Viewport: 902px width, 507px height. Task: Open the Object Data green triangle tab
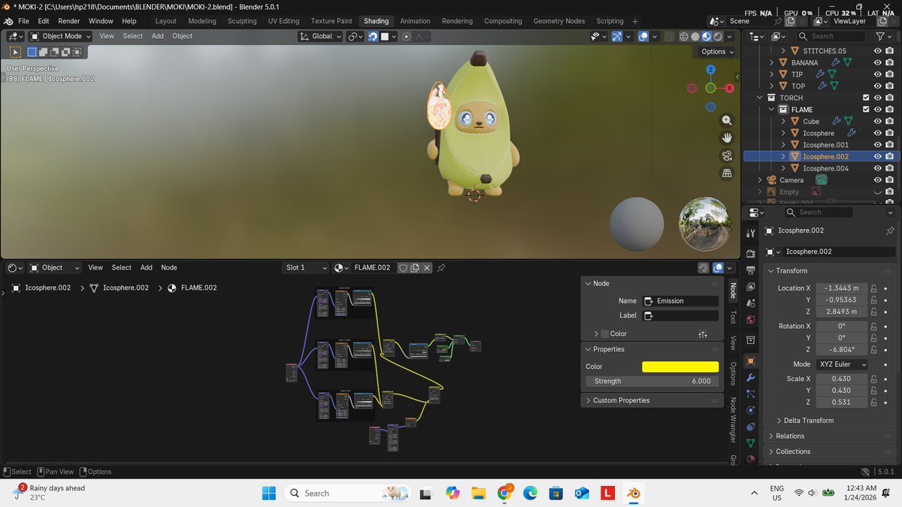(x=750, y=443)
